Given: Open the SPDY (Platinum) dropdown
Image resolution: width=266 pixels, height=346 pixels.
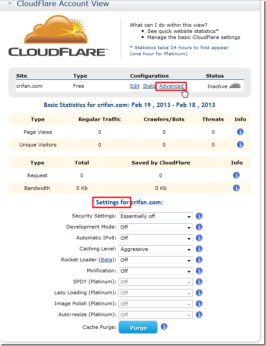Looking at the screenshot, I should 156,282.
